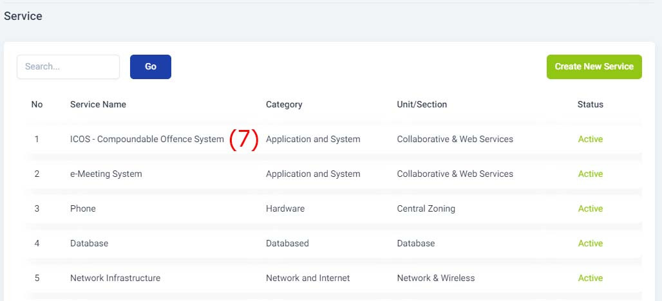The image size is (662, 301).
Task: Click the Service Name column header
Action: (x=98, y=105)
